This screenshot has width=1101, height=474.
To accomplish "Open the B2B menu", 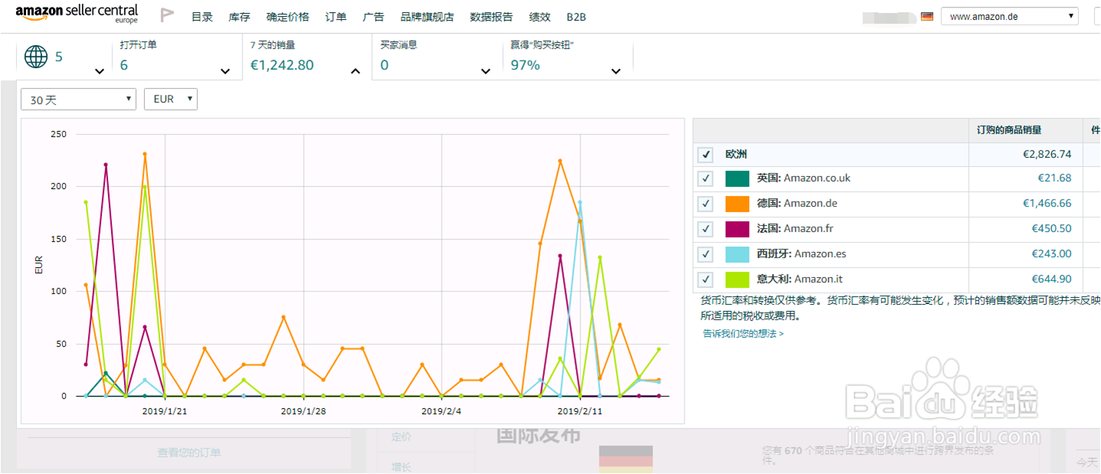I will 577,17.
